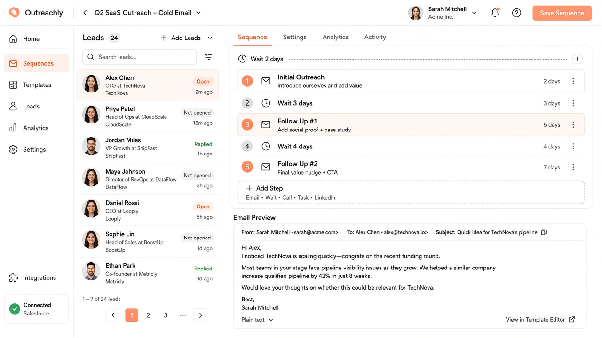Viewport: 602px width, 338px height.
Task: Click Save Sequence button
Action: click(562, 13)
